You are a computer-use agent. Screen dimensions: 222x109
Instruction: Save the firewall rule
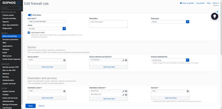point(30,106)
